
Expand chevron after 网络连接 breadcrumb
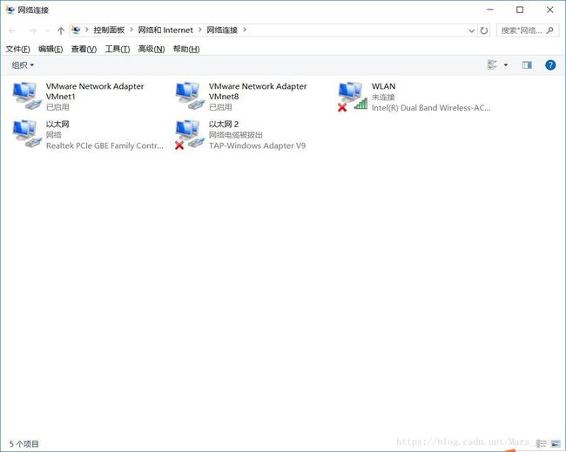click(245, 30)
